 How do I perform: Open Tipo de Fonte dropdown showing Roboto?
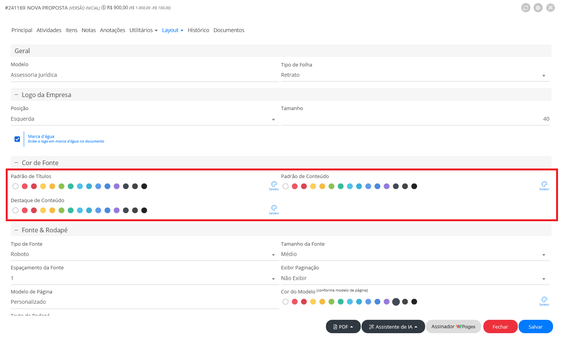click(x=144, y=254)
